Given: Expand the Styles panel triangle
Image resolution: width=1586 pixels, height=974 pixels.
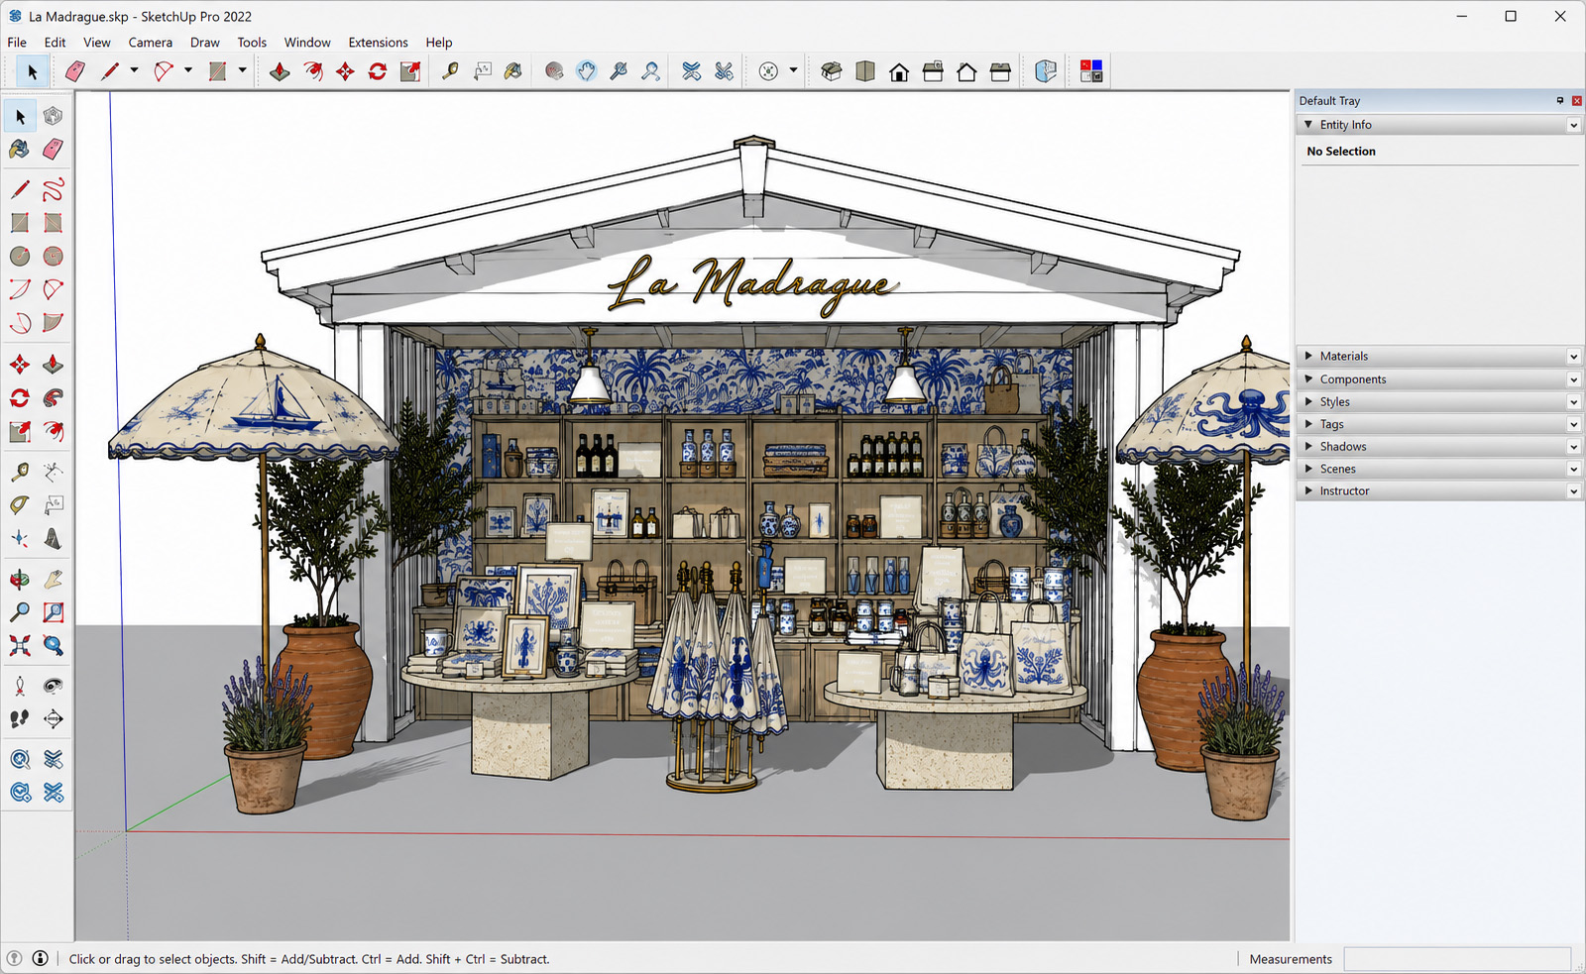Looking at the screenshot, I should [x=1308, y=401].
